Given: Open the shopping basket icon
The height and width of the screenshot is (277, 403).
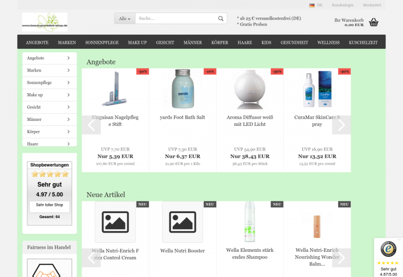Looking at the screenshot, I should [373, 22].
